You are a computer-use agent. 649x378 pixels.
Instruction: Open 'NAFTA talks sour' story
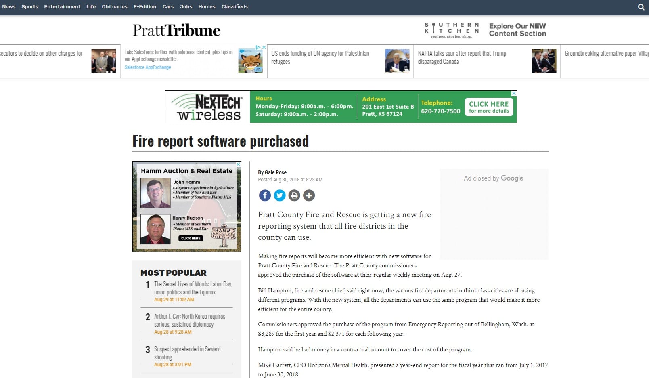(x=462, y=57)
